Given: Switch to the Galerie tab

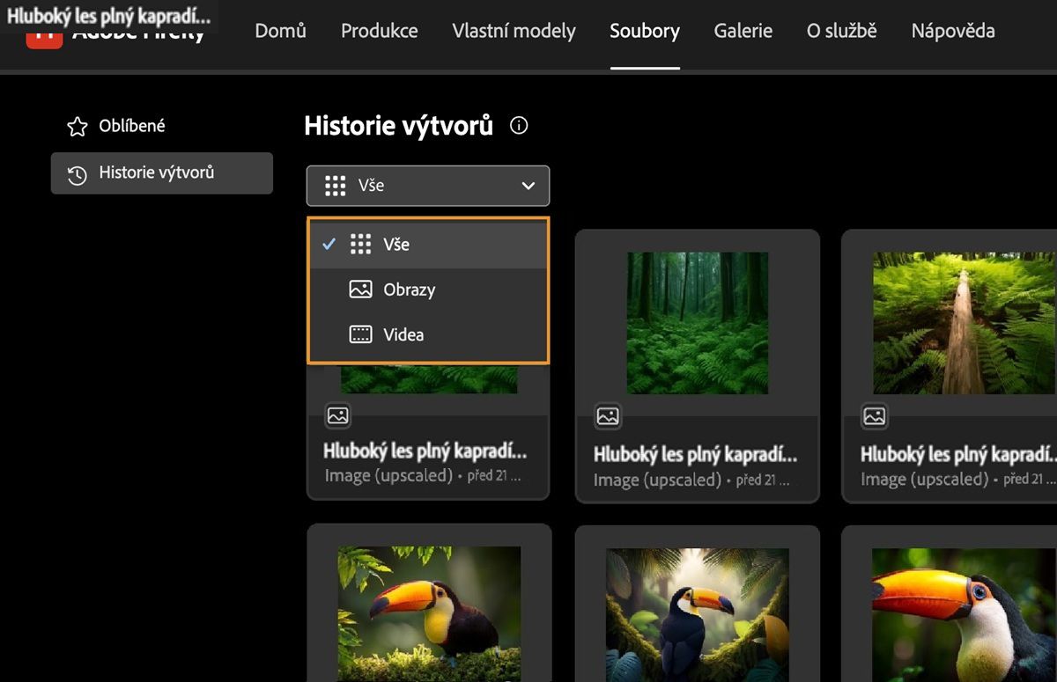Looking at the screenshot, I should coord(743,31).
